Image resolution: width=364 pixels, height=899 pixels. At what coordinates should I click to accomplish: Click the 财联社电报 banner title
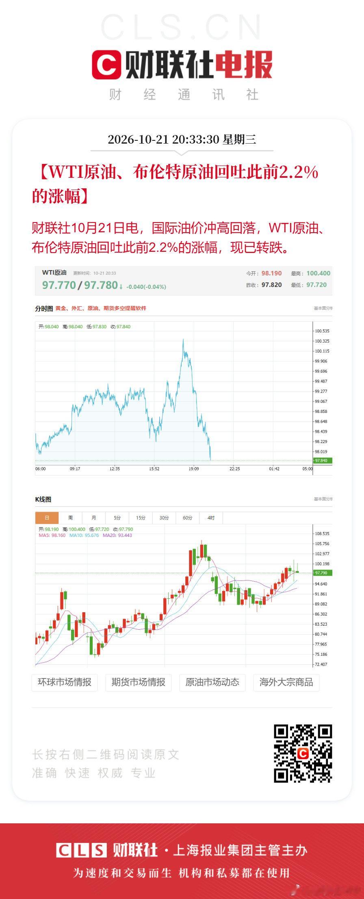click(199, 65)
